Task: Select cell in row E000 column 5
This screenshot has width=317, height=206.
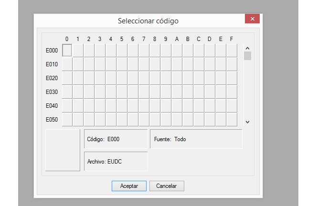Action: click(122, 50)
